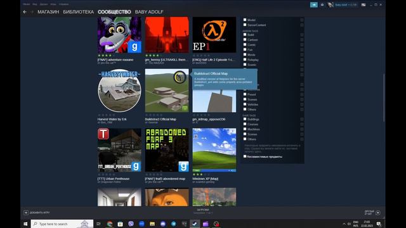The image size is (406, 228).
Task: Open File Explorer taskbar icon
Action: (152, 224)
